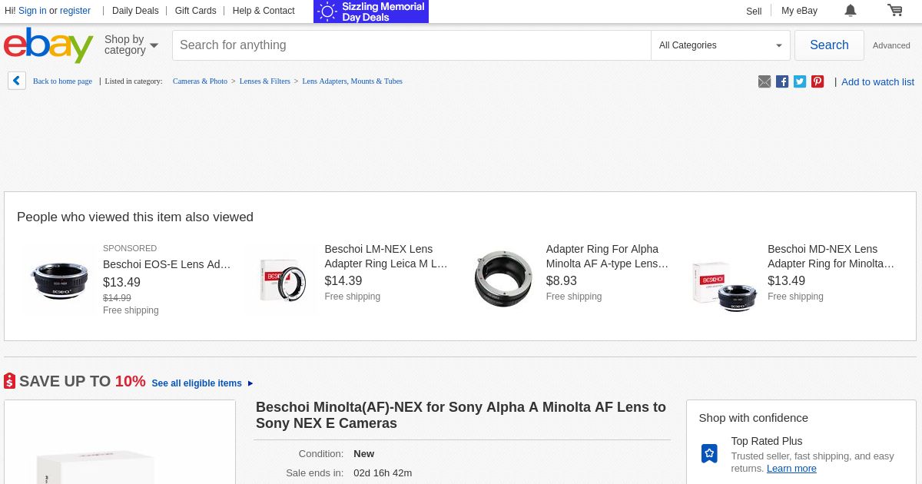Image resolution: width=922 pixels, height=484 pixels.
Task: Open Adapter Ring For Alpha thumbnail
Action: (503, 280)
